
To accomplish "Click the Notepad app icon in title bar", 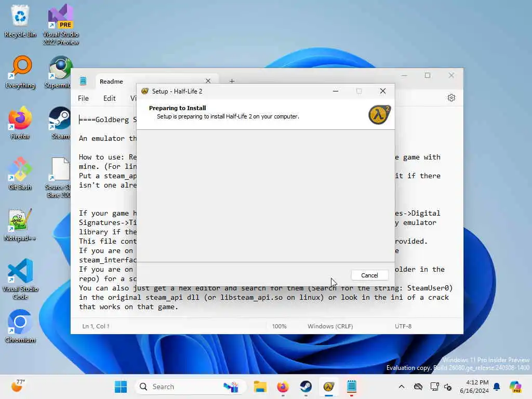I will (83, 81).
